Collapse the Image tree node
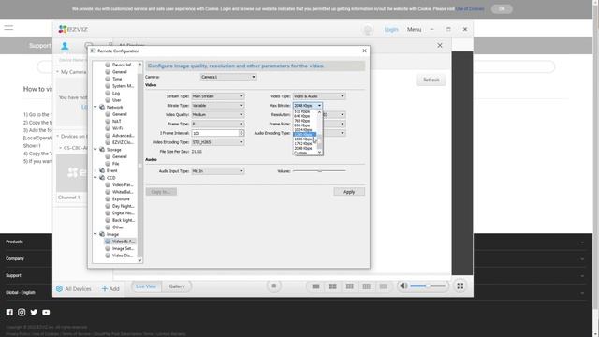The width and height of the screenshot is (599, 337). [x=95, y=234]
